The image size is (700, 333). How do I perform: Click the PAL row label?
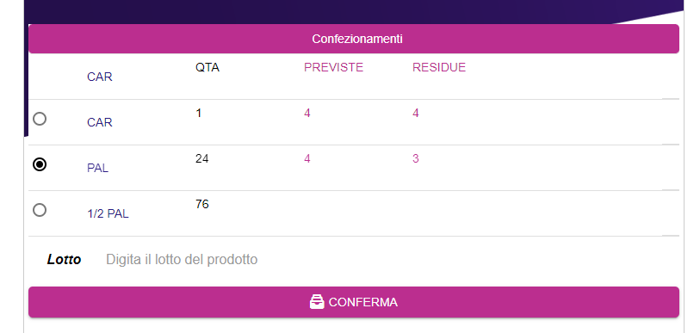tap(98, 169)
